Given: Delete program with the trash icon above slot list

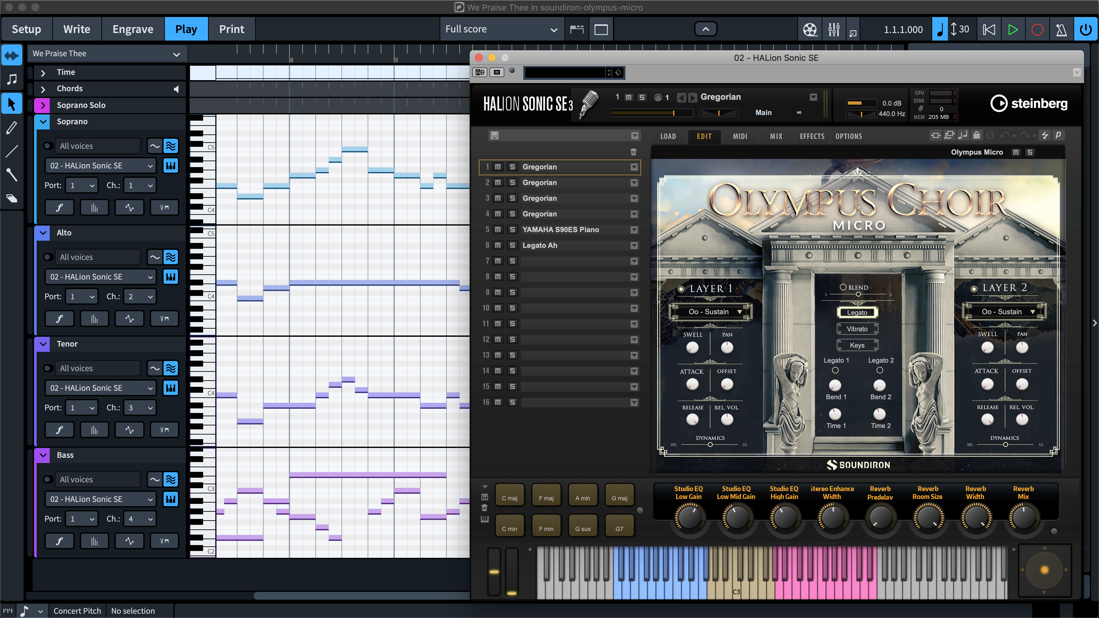Looking at the screenshot, I should coord(634,152).
